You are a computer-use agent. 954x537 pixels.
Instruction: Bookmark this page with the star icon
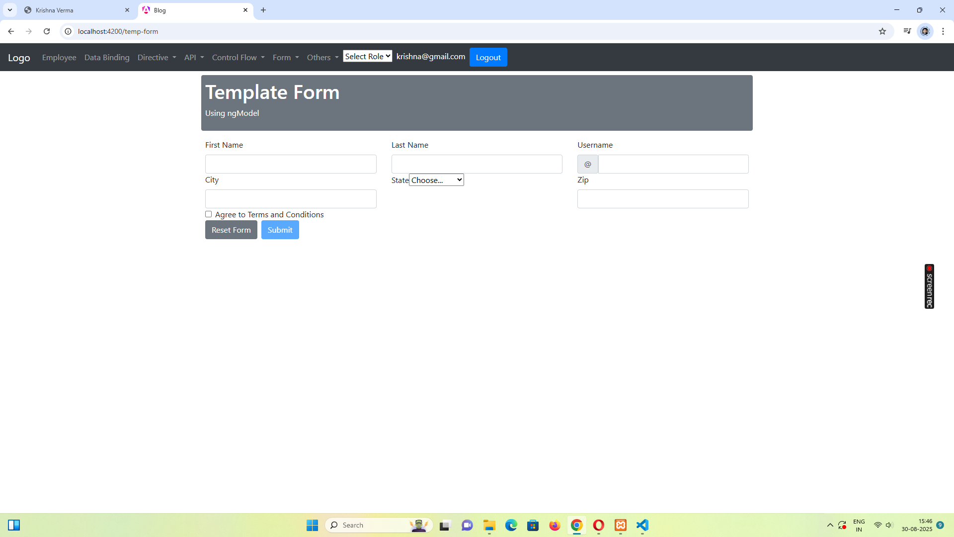coord(882,31)
